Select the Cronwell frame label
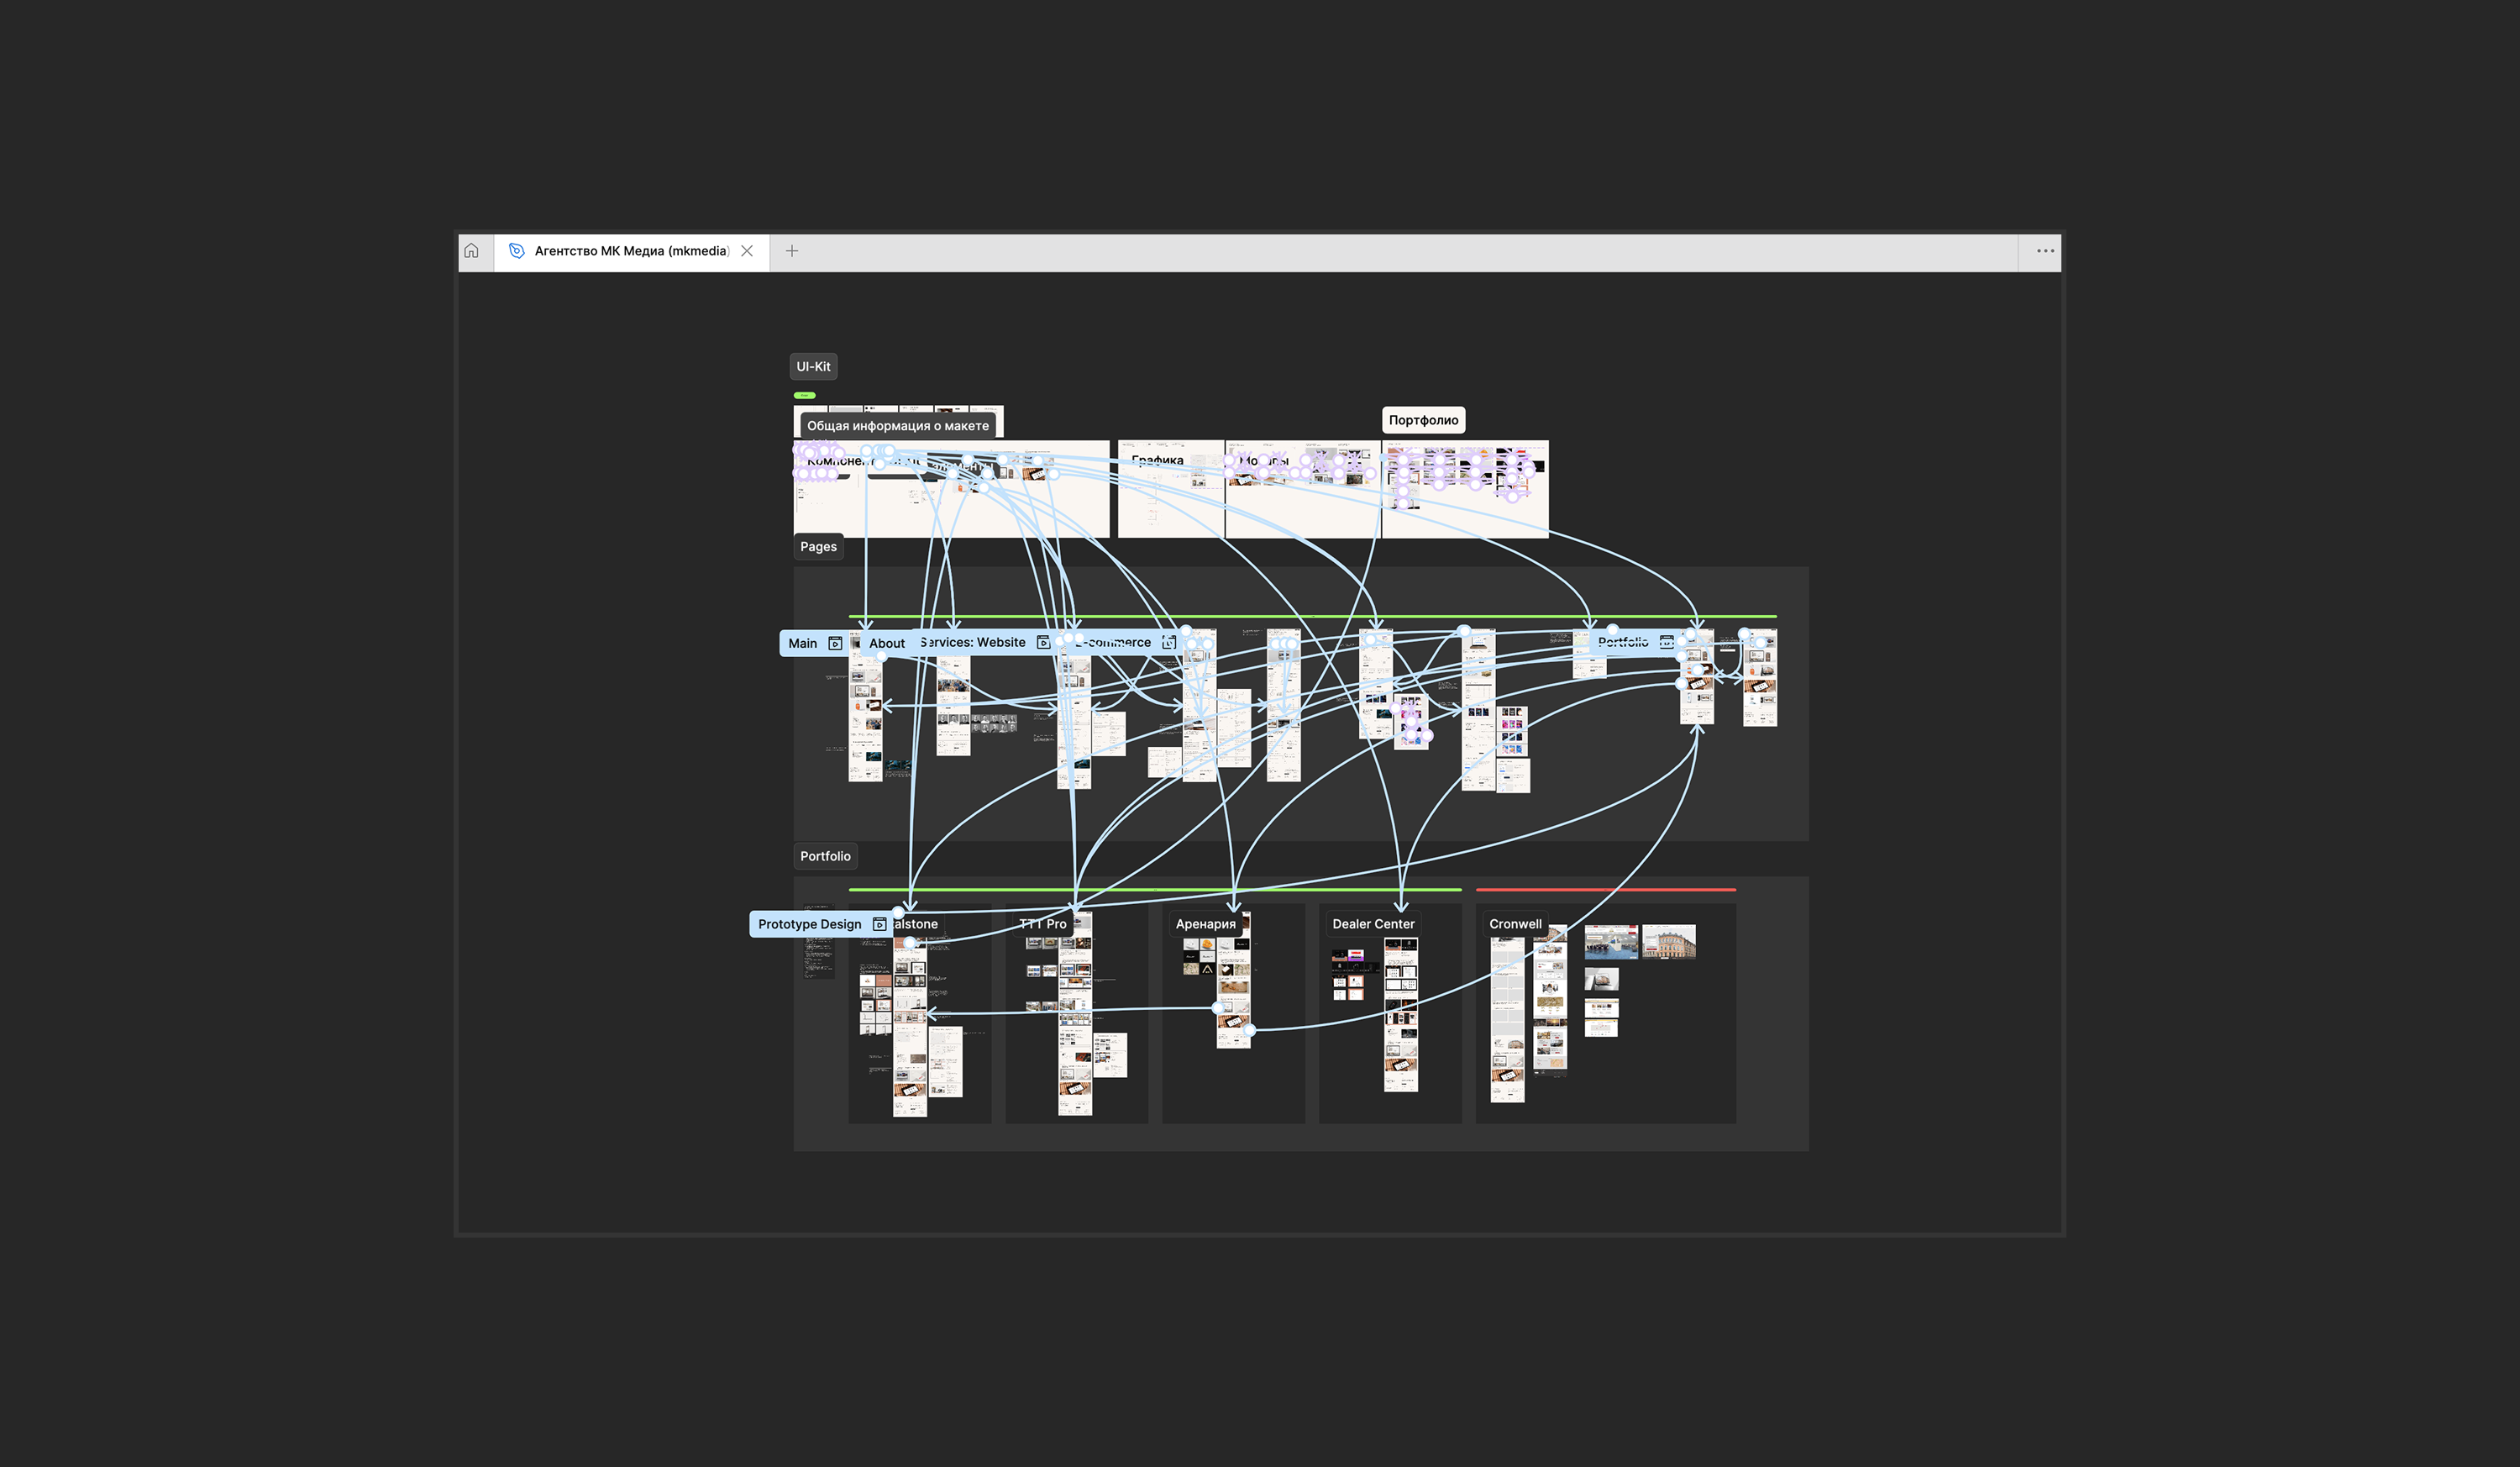 click(1515, 925)
